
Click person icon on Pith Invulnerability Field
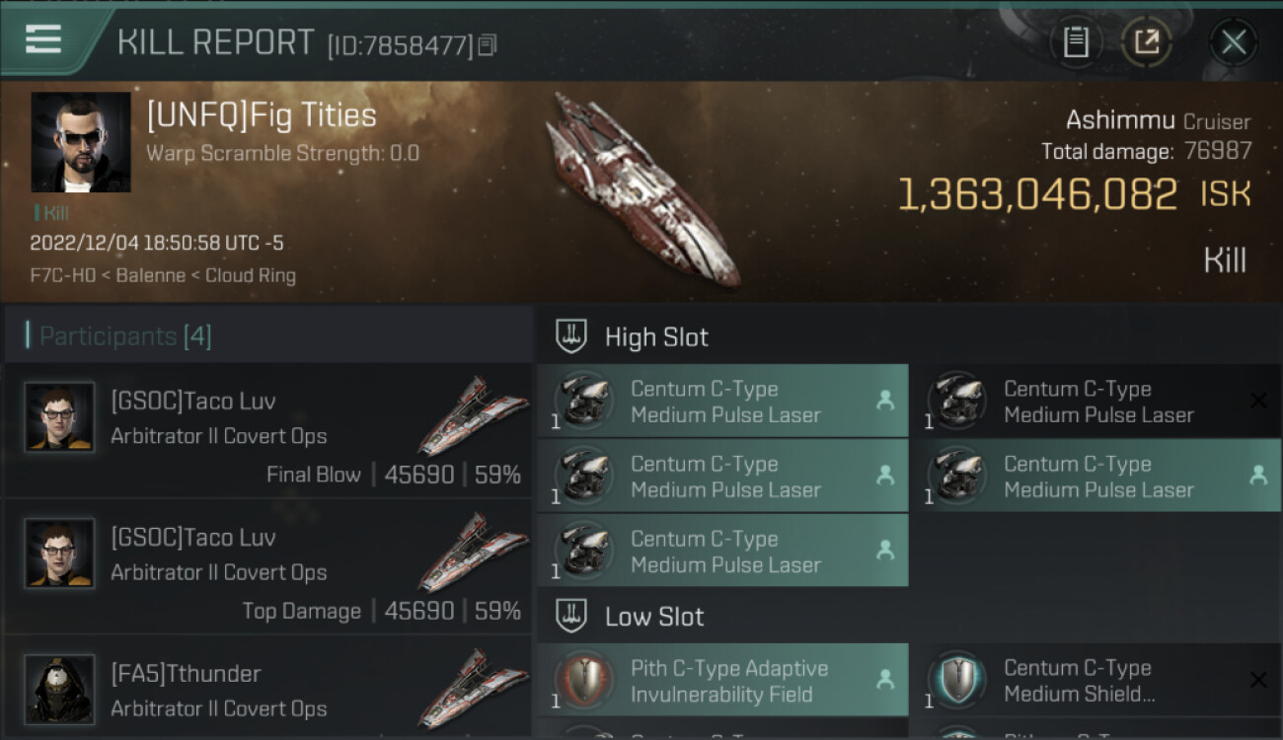coord(885,679)
